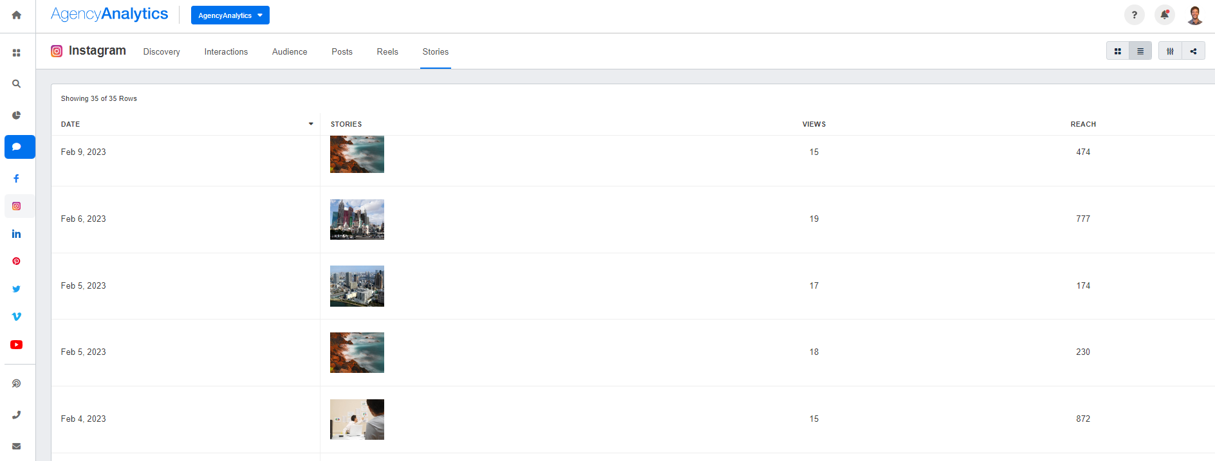Image resolution: width=1215 pixels, height=461 pixels.
Task: Open the report settings sliders icon
Action: pos(1170,51)
